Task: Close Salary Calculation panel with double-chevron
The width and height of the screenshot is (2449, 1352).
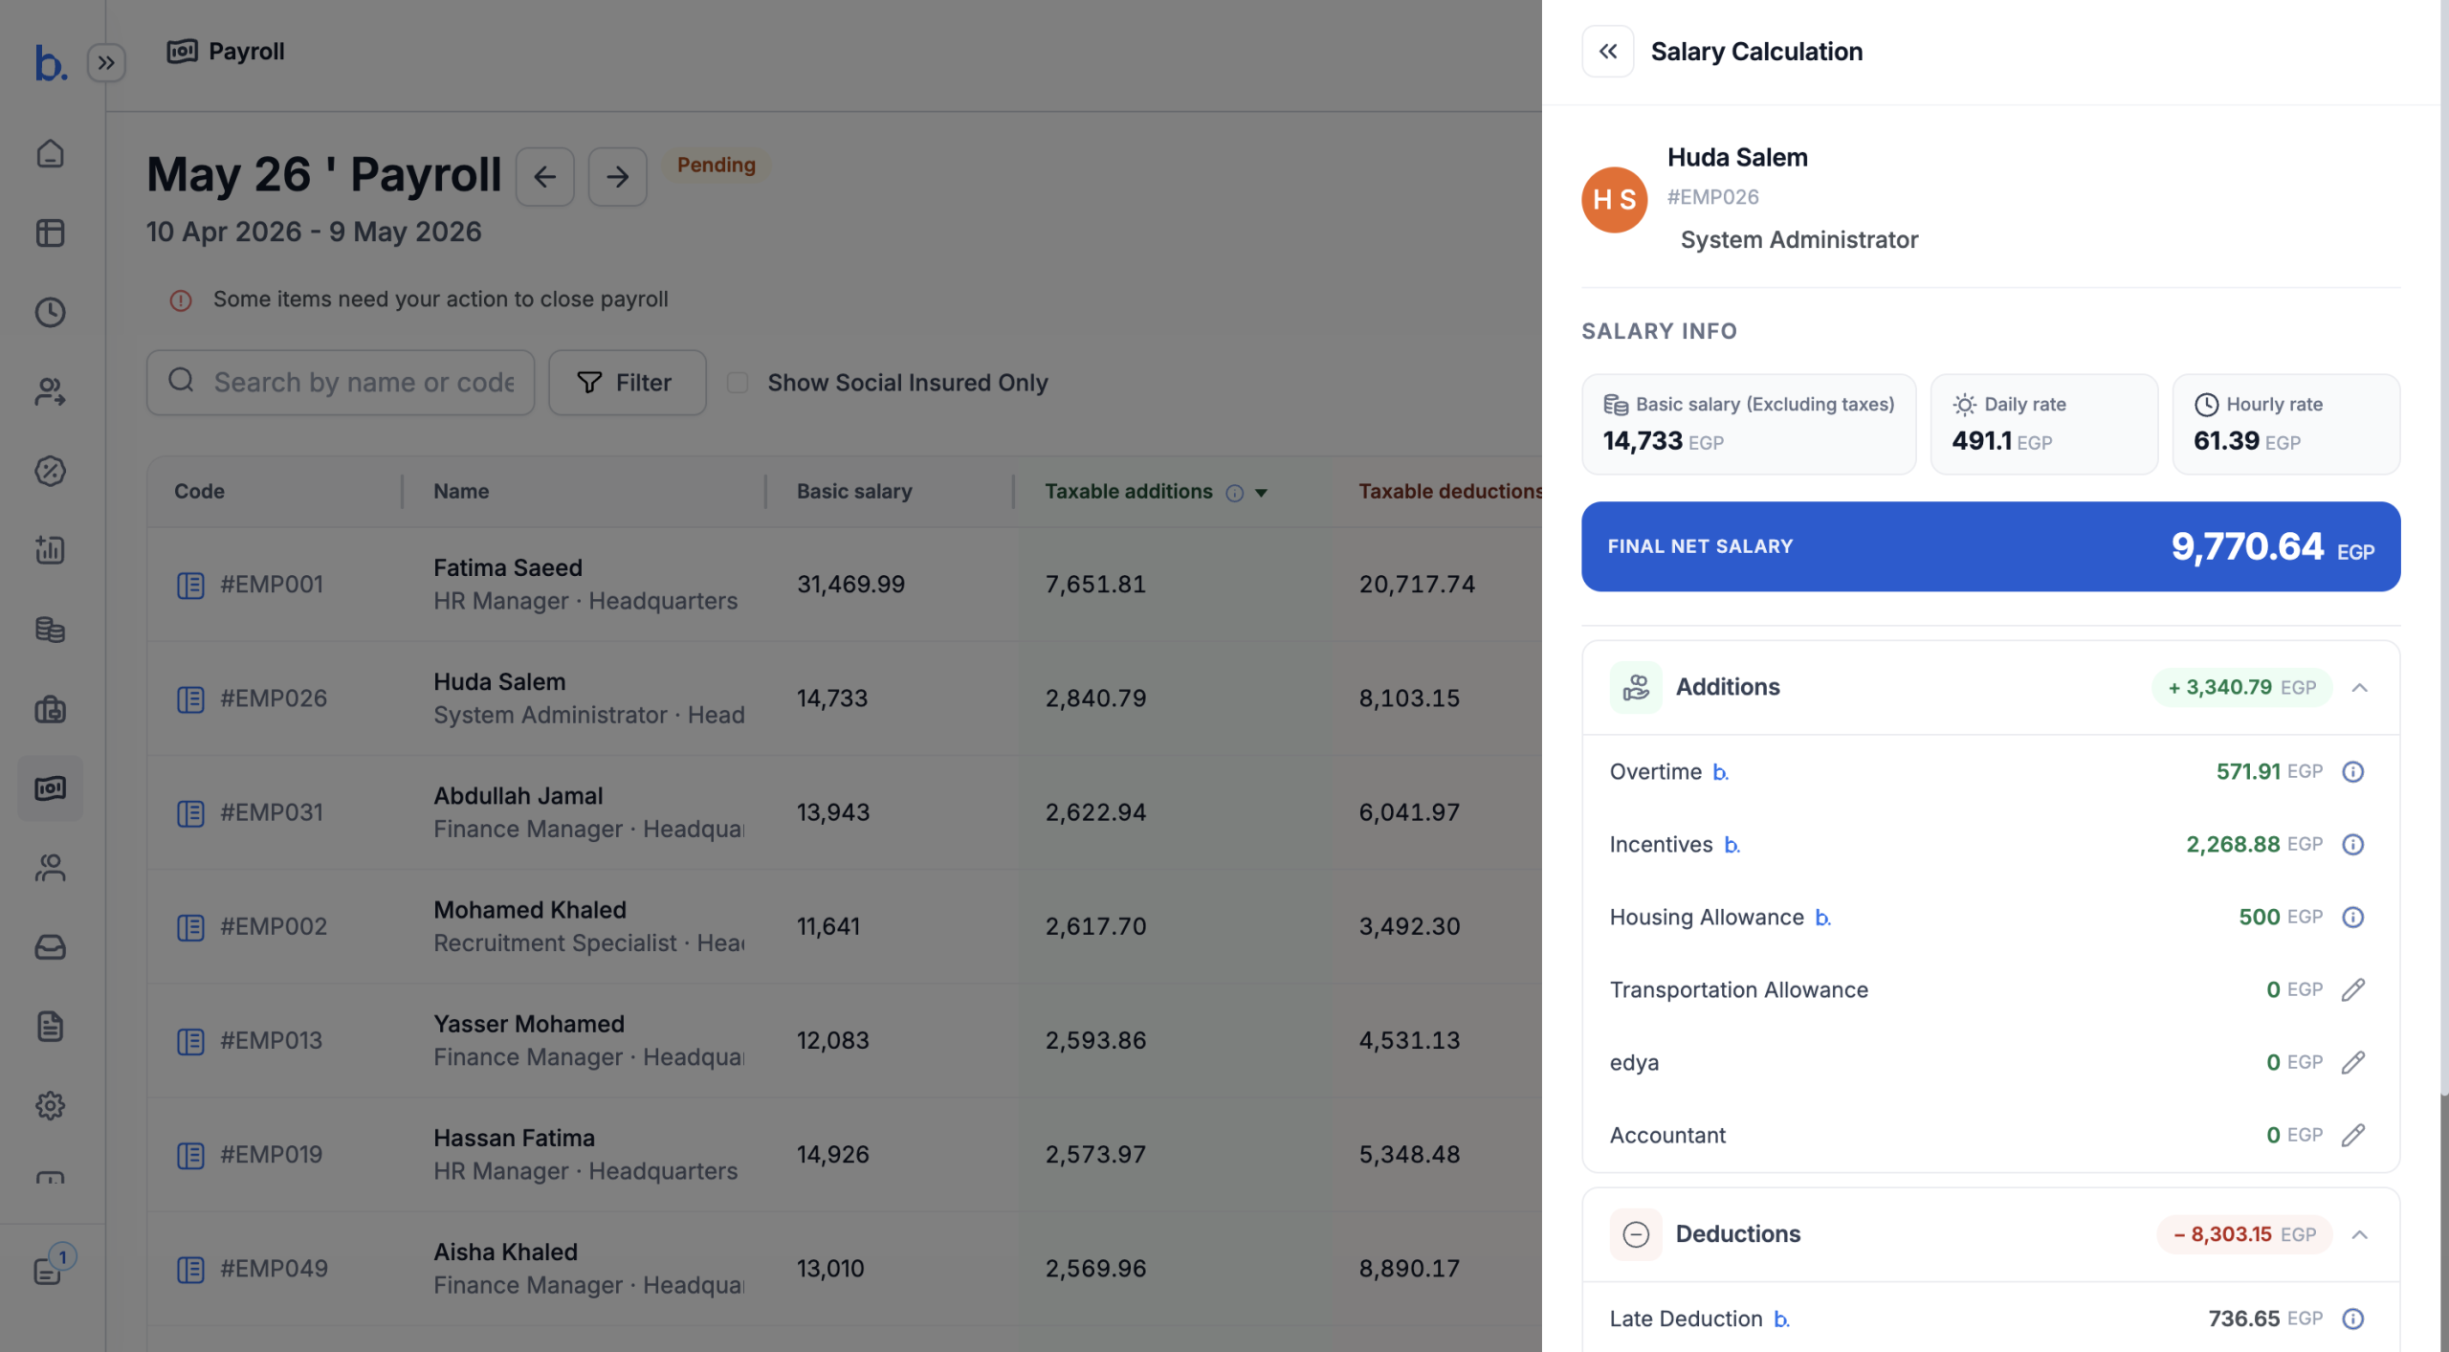Action: pyautogui.click(x=1608, y=52)
